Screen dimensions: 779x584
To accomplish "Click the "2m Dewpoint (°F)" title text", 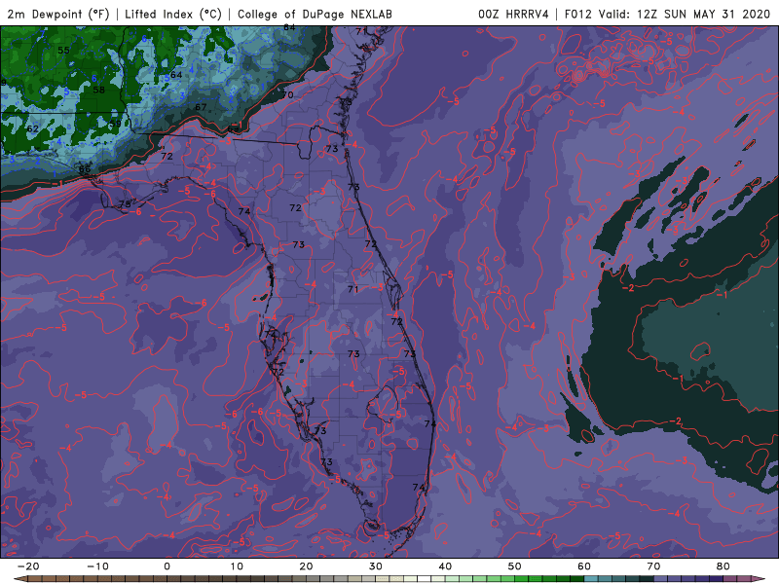I will 57,14.
